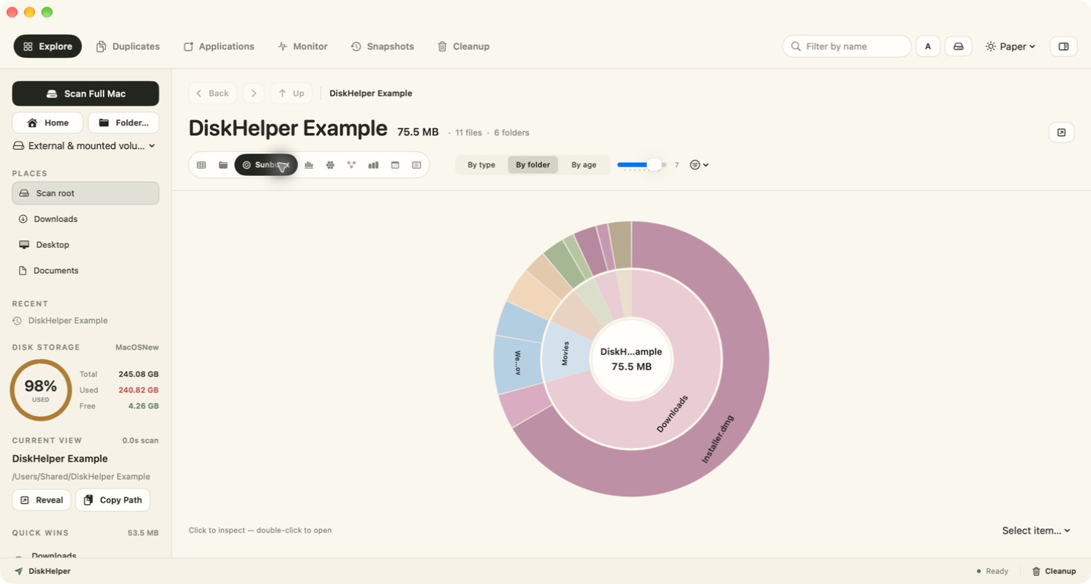Screen dimensions: 1091x584
Task: Open the Monitor tab
Action: (303, 46)
